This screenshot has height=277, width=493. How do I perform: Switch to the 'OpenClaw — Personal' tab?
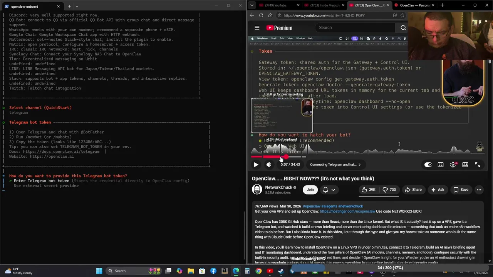tap(414, 5)
